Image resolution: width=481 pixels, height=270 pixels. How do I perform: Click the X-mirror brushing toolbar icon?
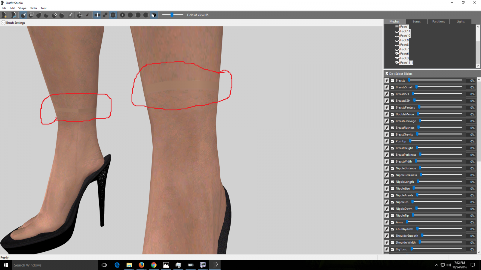pos(97,15)
